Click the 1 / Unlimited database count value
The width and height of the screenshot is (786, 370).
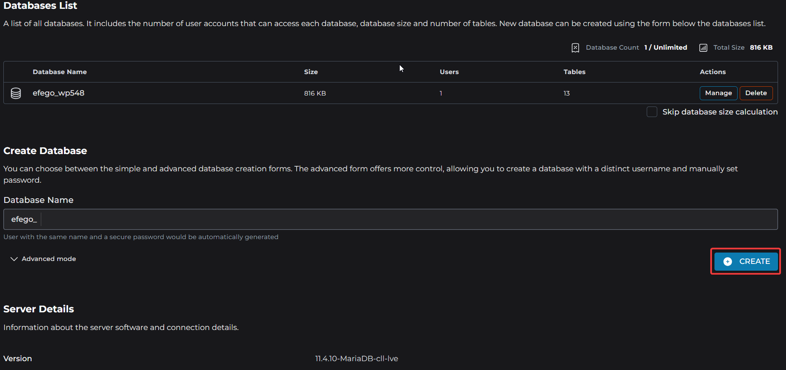[x=665, y=48]
